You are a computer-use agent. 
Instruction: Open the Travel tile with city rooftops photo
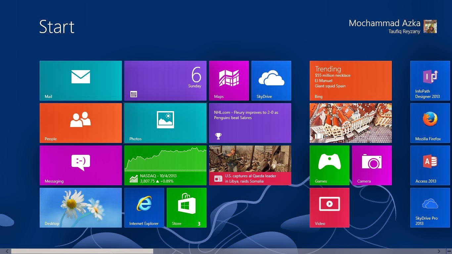(x=351, y=123)
